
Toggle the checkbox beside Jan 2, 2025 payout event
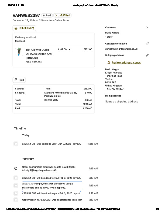click(x=16, y=144)
